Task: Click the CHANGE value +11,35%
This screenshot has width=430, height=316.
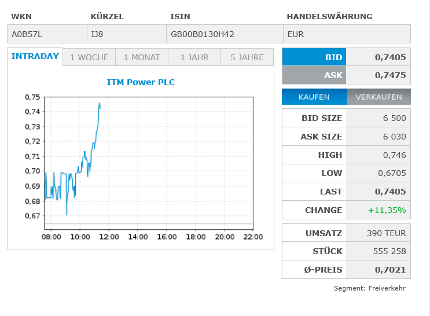Action: [x=387, y=210]
